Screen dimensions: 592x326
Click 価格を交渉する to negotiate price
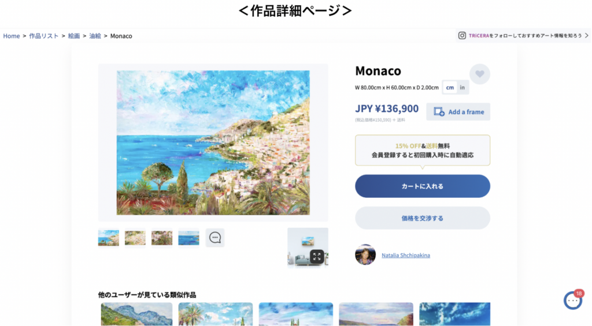[423, 218]
